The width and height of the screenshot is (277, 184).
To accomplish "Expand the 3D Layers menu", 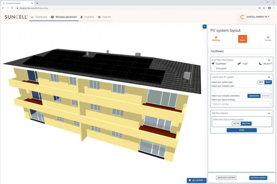I will [x=197, y=180].
